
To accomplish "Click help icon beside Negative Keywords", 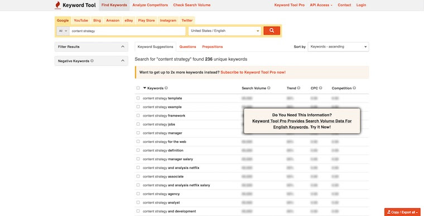I will click(92, 61).
